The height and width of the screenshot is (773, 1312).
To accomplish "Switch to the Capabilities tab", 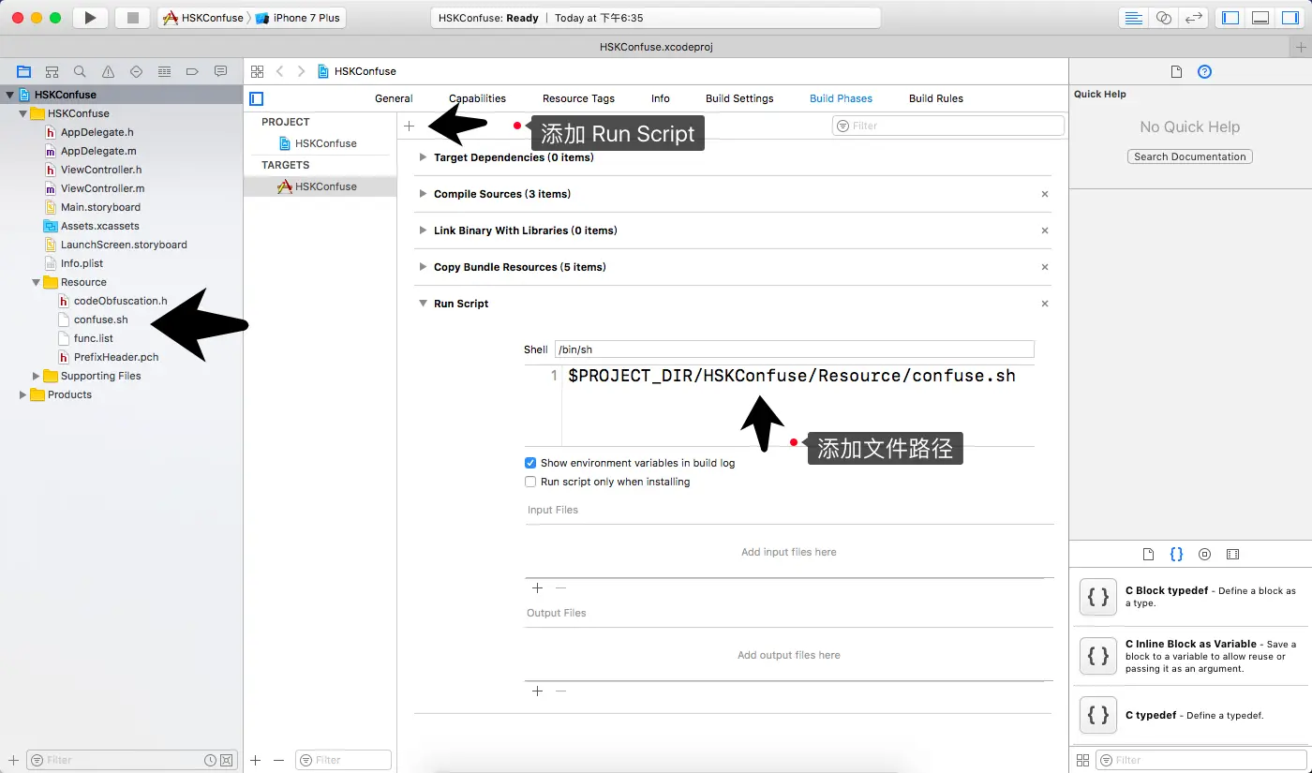I will click(x=477, y=98).
